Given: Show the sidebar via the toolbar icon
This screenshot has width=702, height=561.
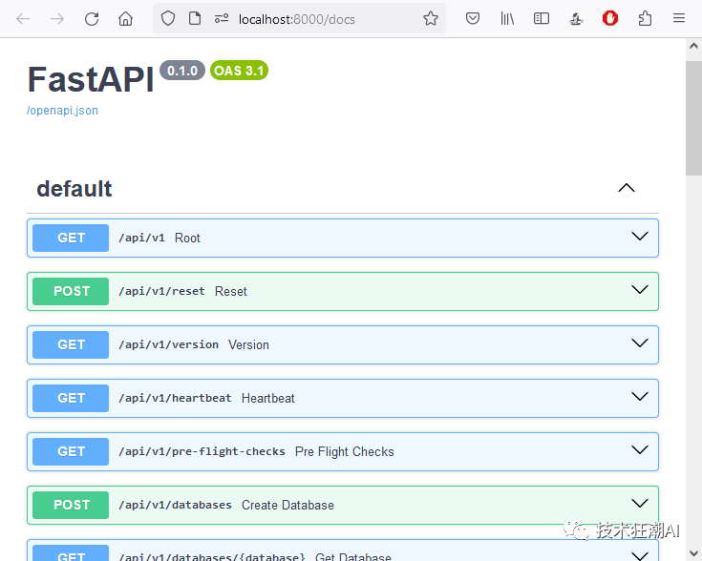Looking at the screenshot, I should (542, 18).
